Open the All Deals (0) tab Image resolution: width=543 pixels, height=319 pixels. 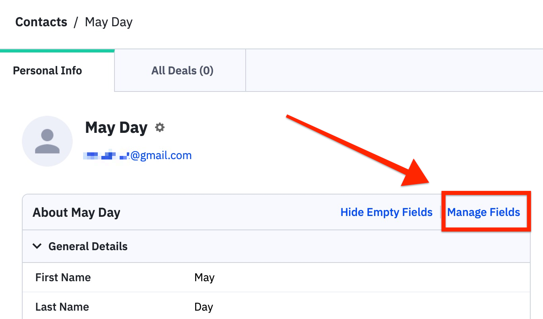(x=182, y=71)
